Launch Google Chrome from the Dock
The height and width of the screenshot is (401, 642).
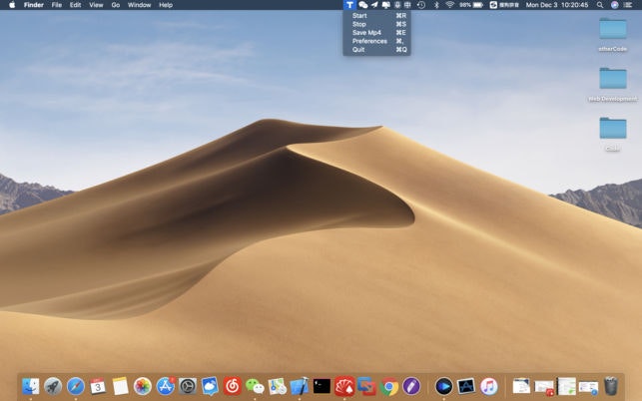[x=389, y=386]
